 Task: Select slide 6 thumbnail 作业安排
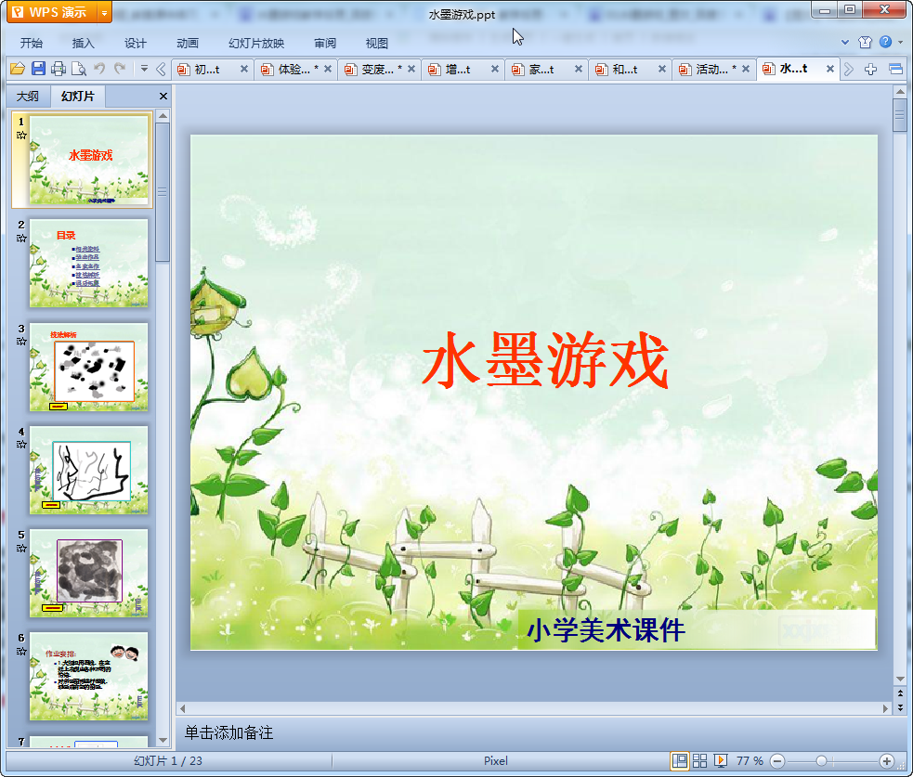point(88,677)
